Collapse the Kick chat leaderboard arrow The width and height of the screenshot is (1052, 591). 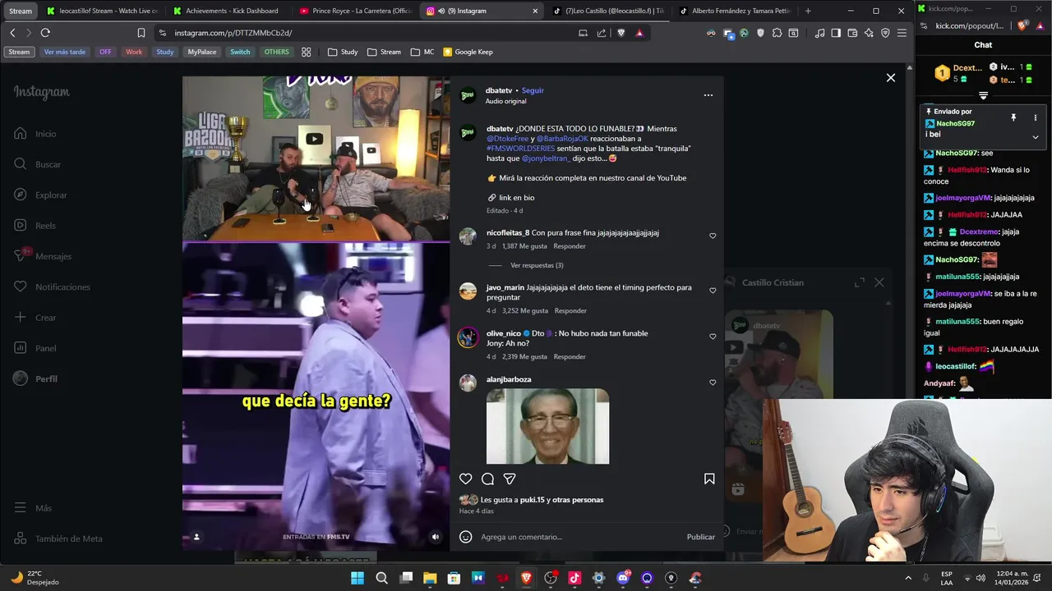coord(983,96)
